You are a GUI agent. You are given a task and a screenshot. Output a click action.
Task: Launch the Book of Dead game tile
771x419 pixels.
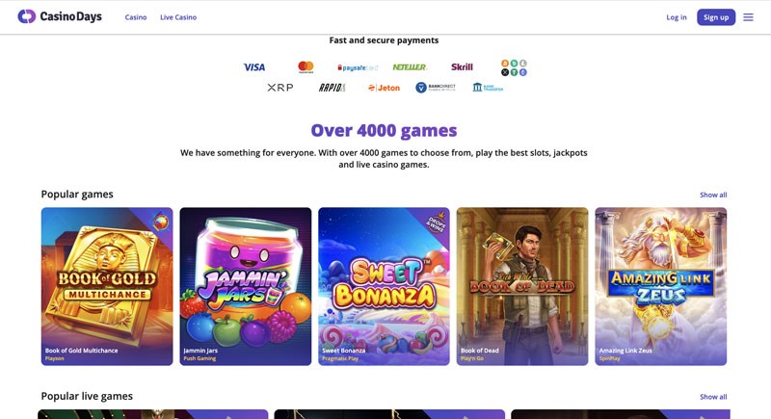click(522, 286)
